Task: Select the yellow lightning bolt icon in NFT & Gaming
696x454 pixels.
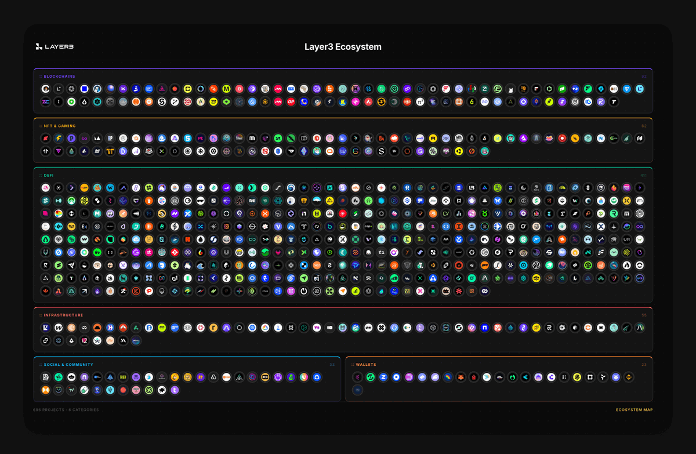Action: pyautogui.click(x=58, y=138)
